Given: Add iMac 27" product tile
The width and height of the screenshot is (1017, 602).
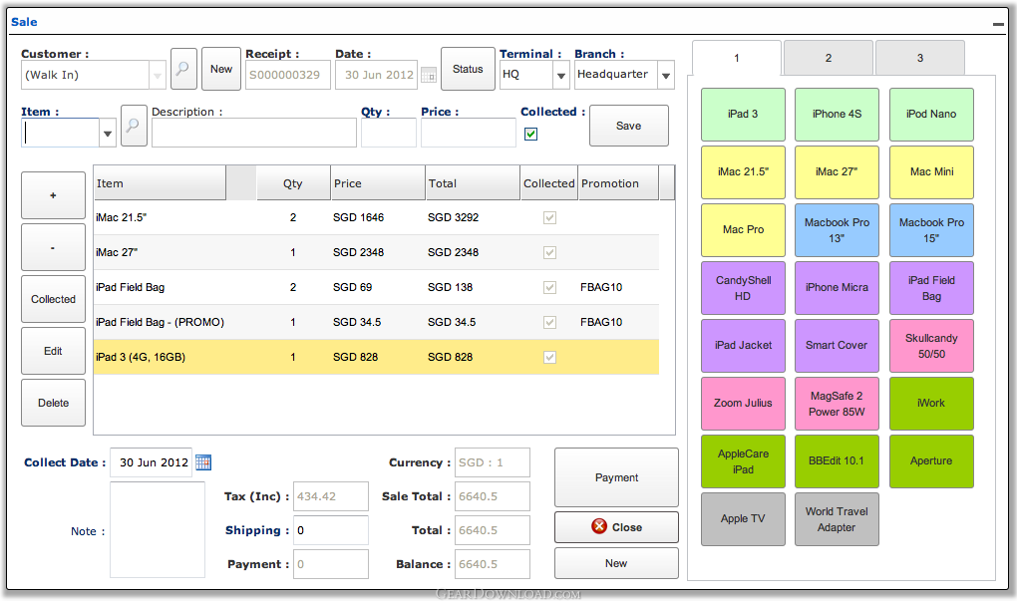Looking at the screenshot, I should tap(837, 171).
